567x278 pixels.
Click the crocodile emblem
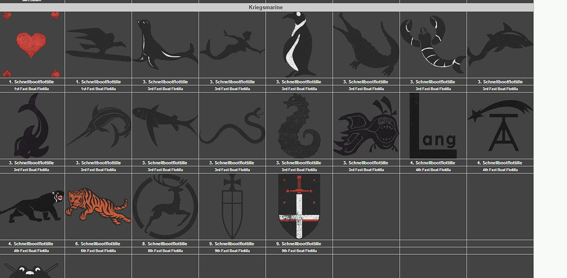(x=366, y=44)
